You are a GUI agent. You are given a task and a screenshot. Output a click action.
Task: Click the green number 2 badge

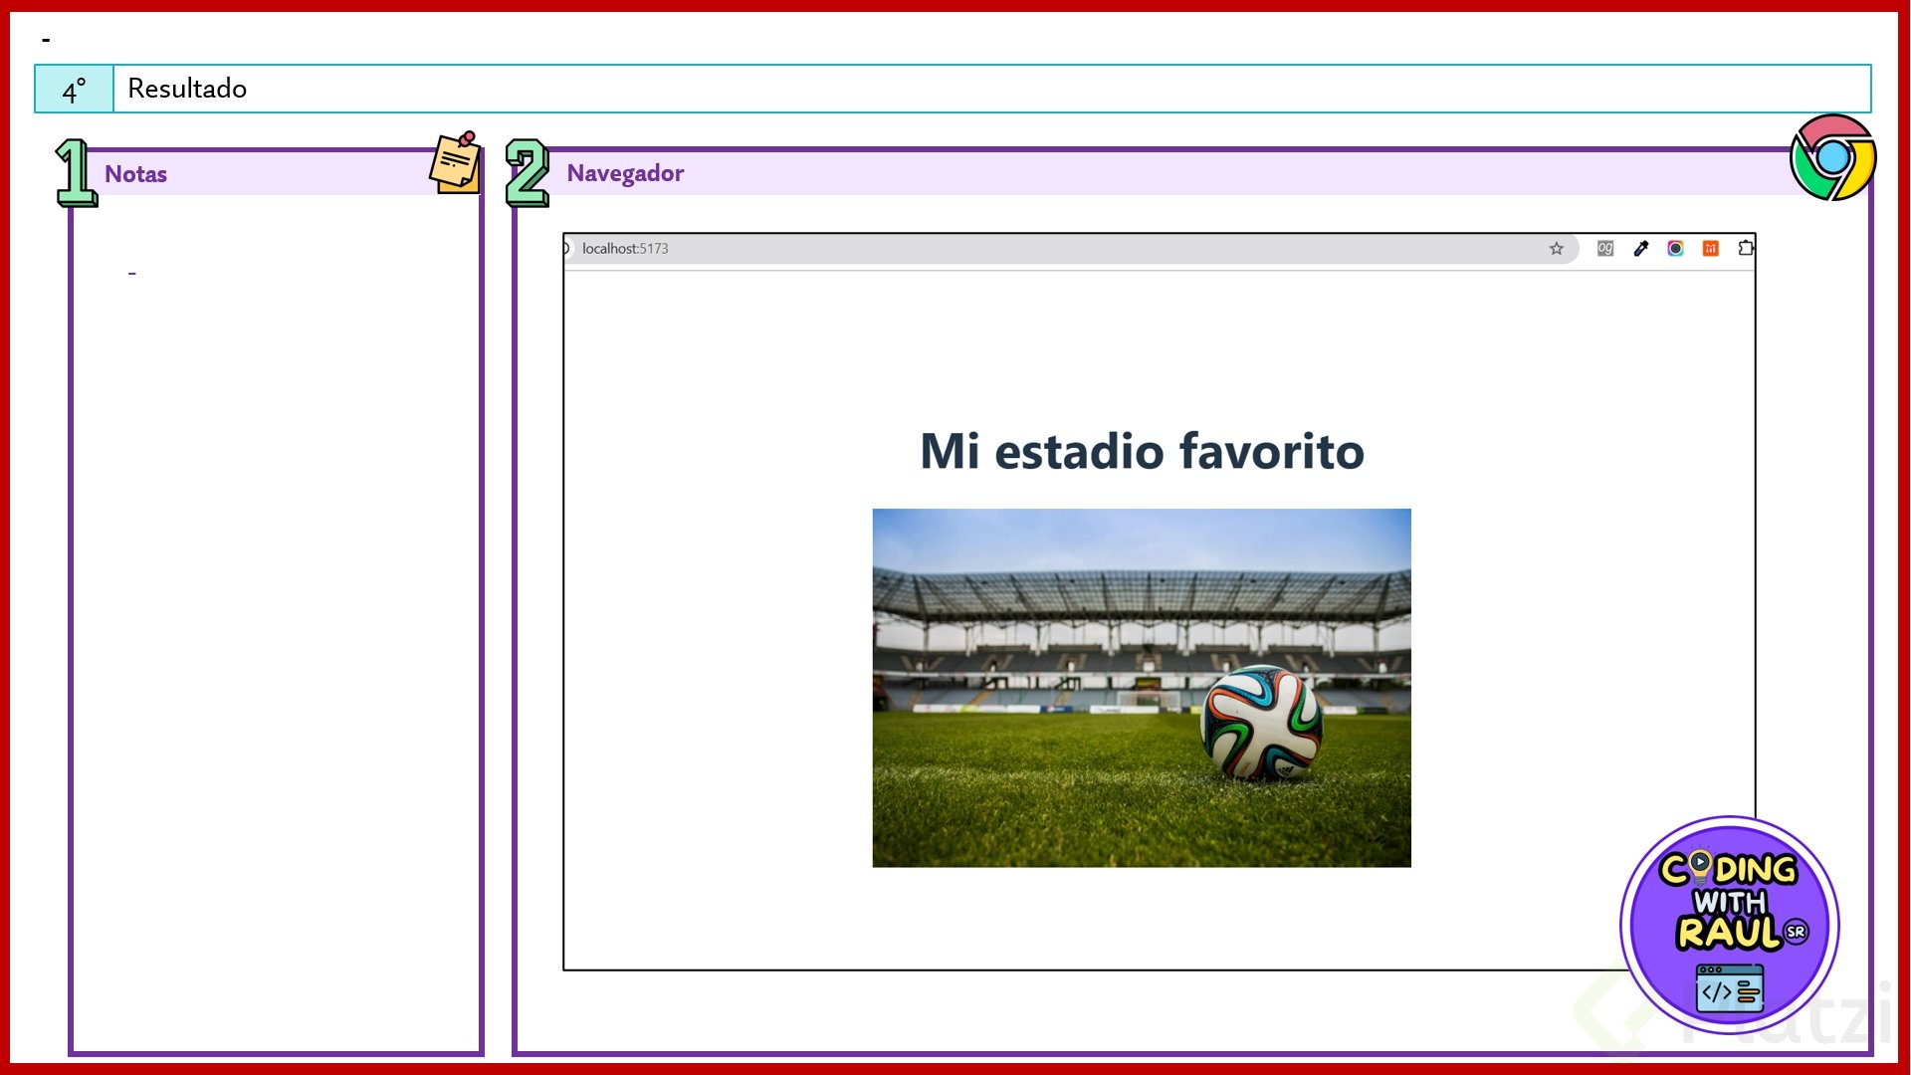527,173
